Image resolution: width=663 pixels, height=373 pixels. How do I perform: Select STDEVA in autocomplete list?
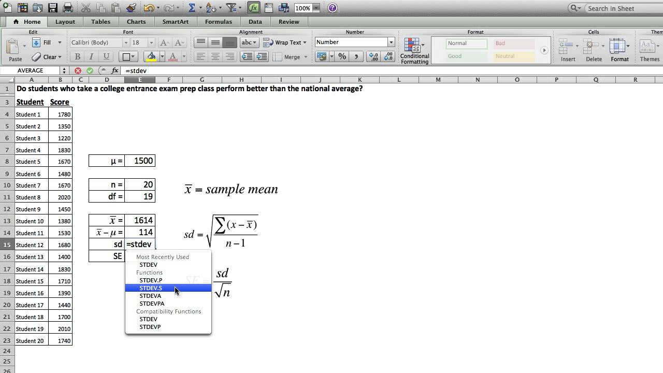168,296
